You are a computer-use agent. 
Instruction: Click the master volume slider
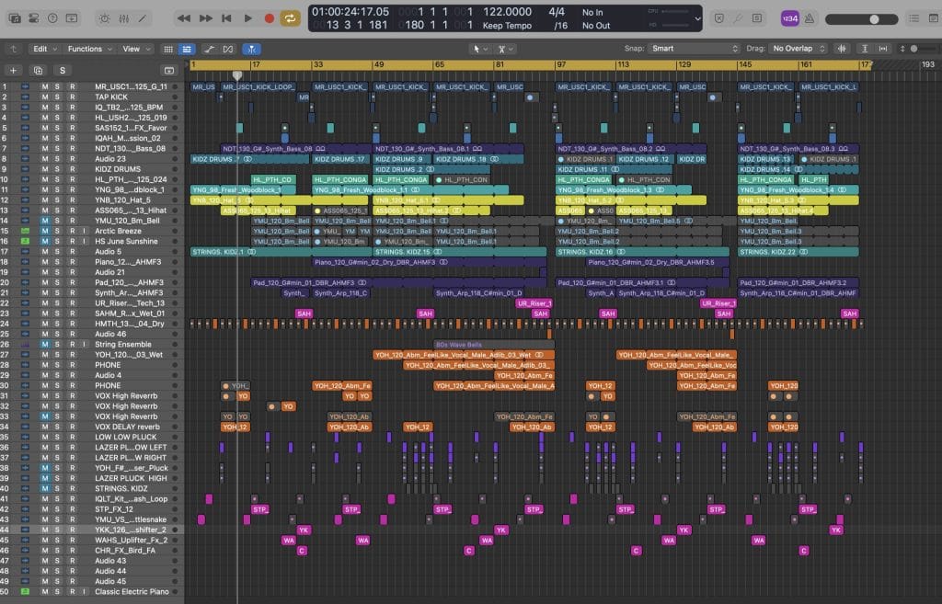pos(873,18)
